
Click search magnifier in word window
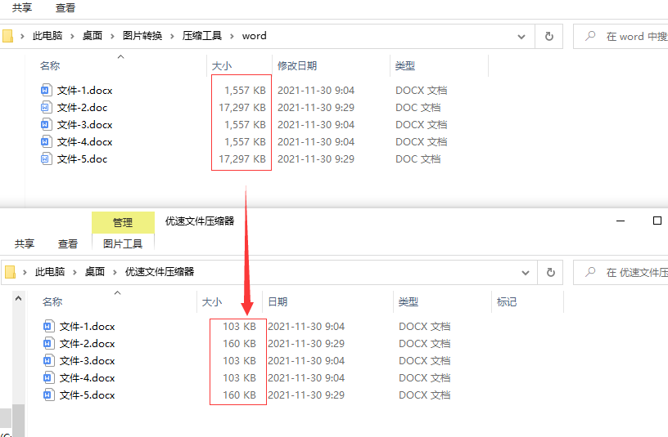pos(590,36)
